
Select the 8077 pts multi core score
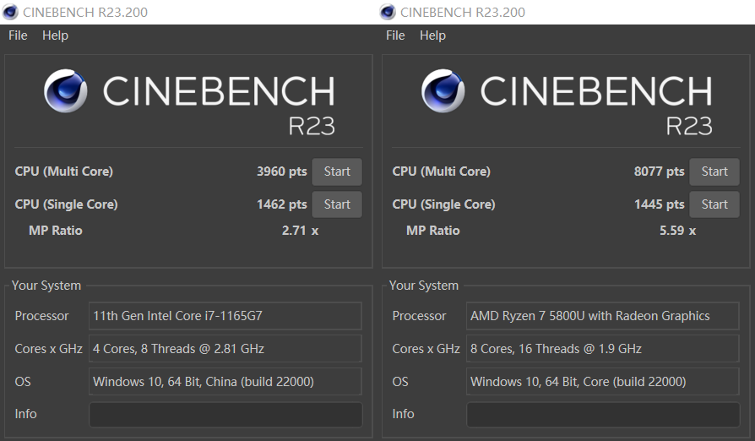(x=660, y=171)
